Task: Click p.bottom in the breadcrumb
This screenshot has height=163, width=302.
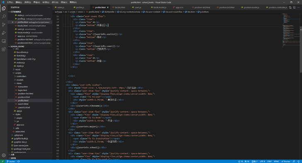Action: coord(203,12)
